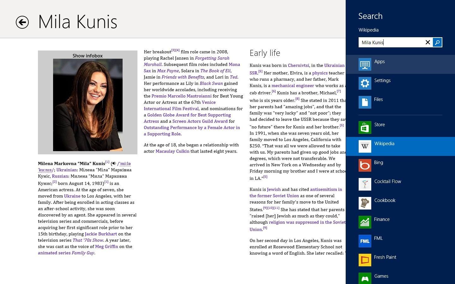Open citation [2] in the intro paragraph
The height and width of the screenshot is (284, 455).
pos(55,182)
